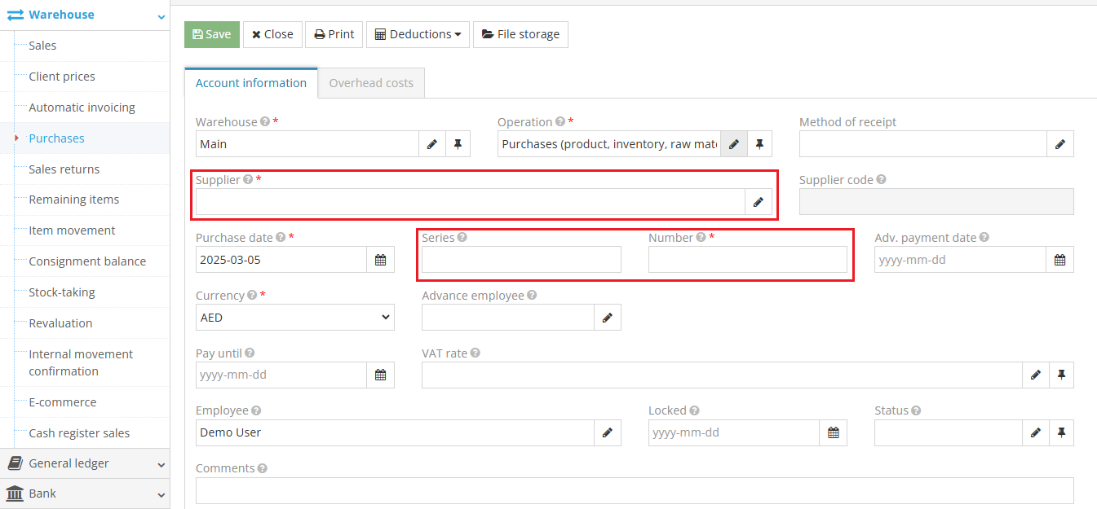
Task: Switch to the Overhead costs tab
Action: point(370,82)
